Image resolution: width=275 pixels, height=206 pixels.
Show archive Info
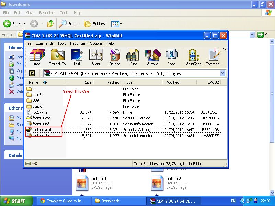click(172, 57)
